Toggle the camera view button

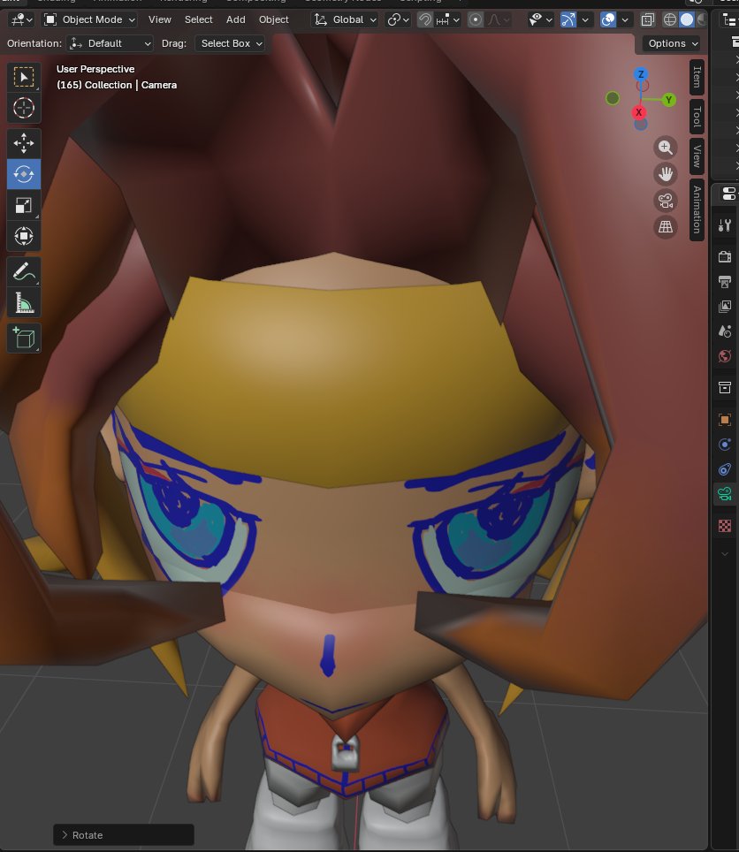(x=665, y=201)
